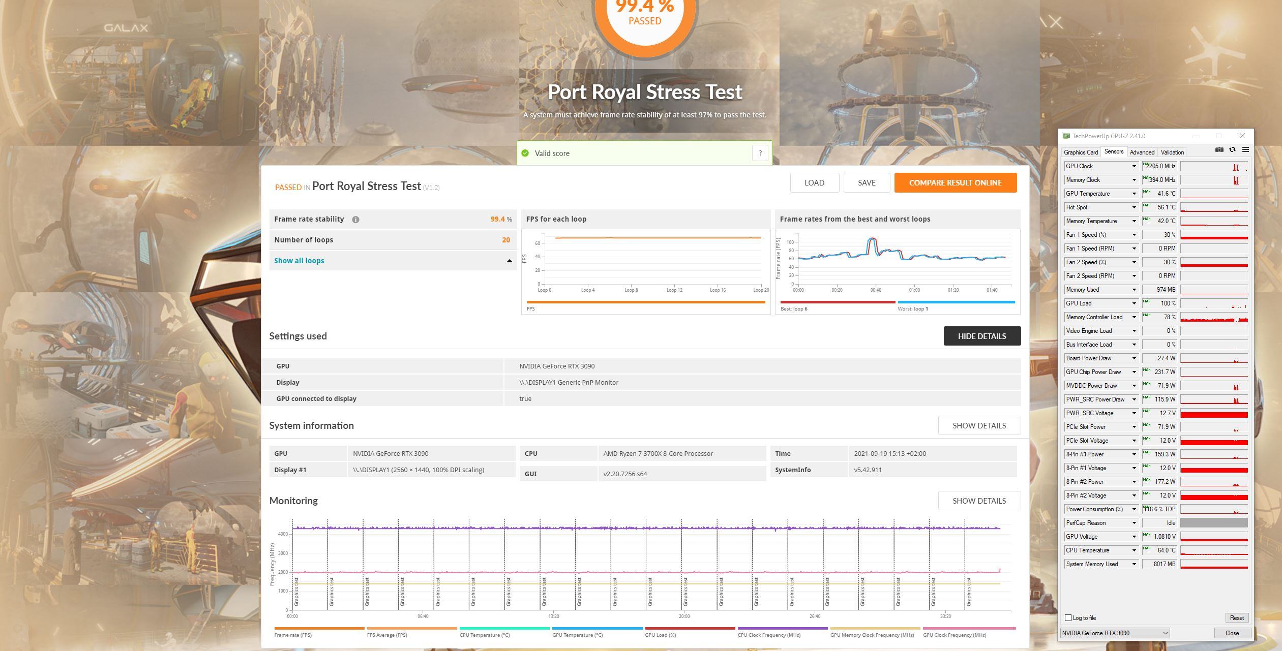Click FPS Average legend bar
Viewport: 1282px width, 651px height.
(x=412, y=628)
